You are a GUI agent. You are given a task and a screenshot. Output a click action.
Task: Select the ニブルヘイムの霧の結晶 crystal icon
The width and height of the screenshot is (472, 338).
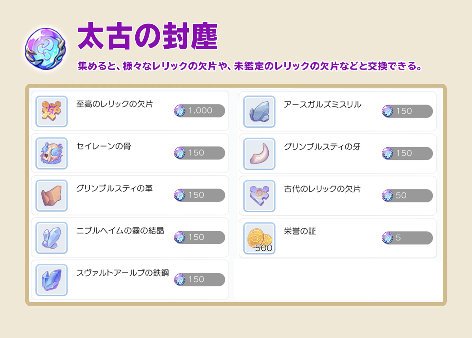click(51, 237)
